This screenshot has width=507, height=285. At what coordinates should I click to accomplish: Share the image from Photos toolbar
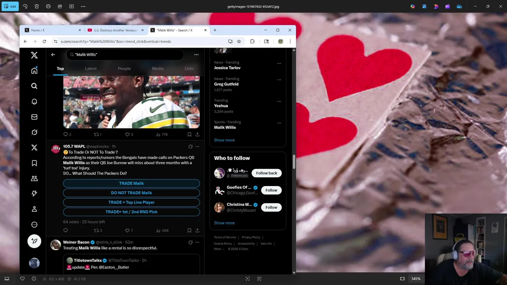(60, 6)
